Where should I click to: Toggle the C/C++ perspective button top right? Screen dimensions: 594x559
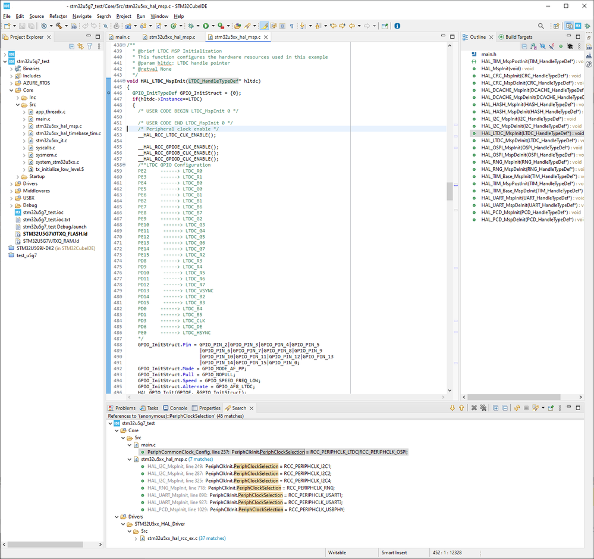pos(568,25)
